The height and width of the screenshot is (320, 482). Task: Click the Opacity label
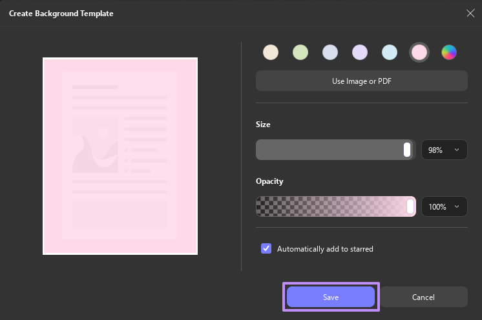pyautogui.click(x=269, y=181)
